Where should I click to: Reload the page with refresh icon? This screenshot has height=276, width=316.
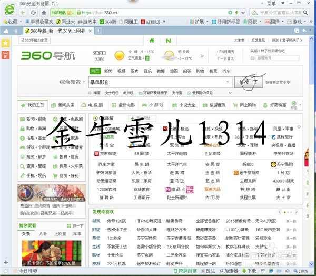pyautogui.click(x=34, y=13)
